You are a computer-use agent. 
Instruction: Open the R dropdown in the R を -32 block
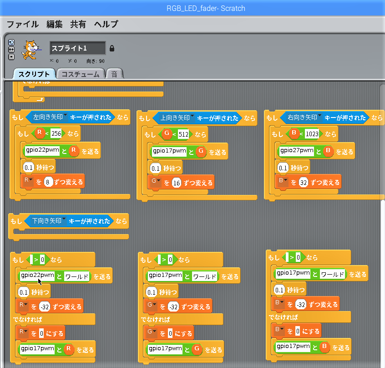tap(23, 305)
